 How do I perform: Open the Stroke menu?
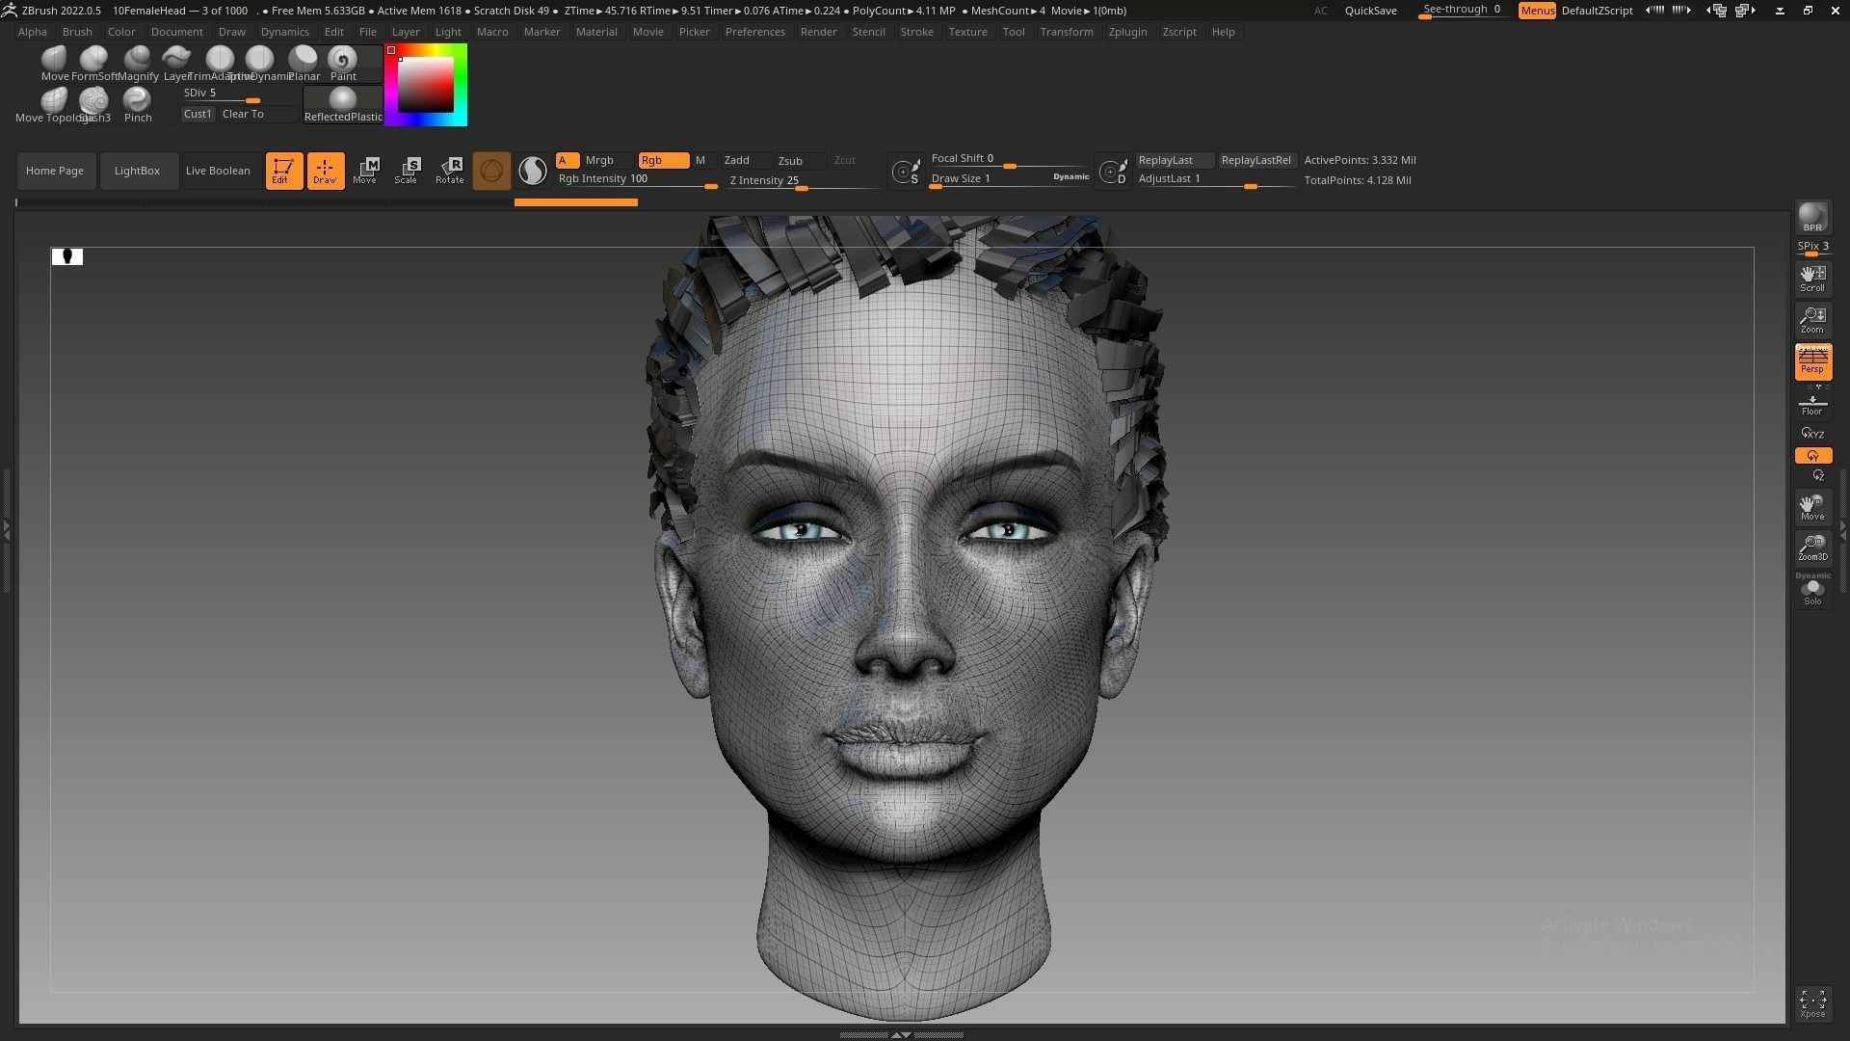pyautogui.click(x=916, y=32)
